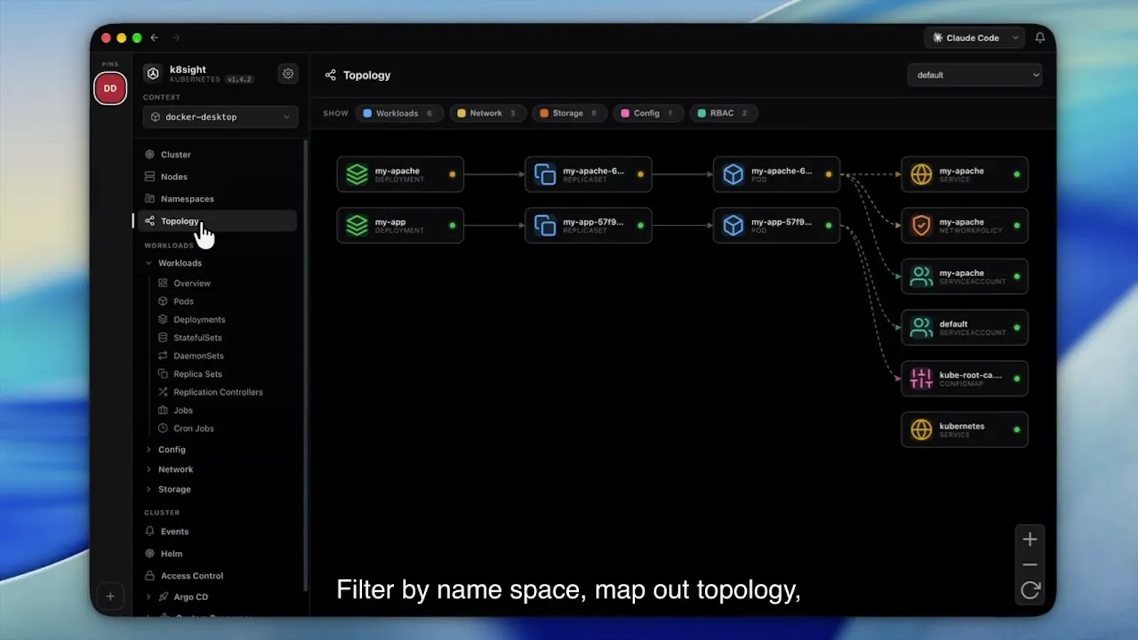Go back with the left arrow

click(x=154, y=38)
